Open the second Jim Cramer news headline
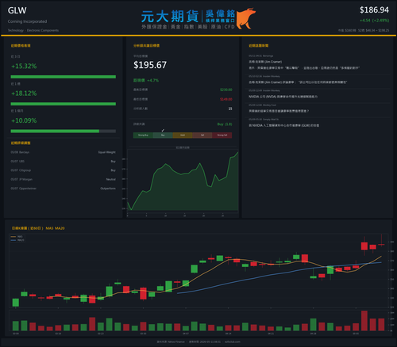This screenshot has width=397, height=347. (x=298, y=82)
